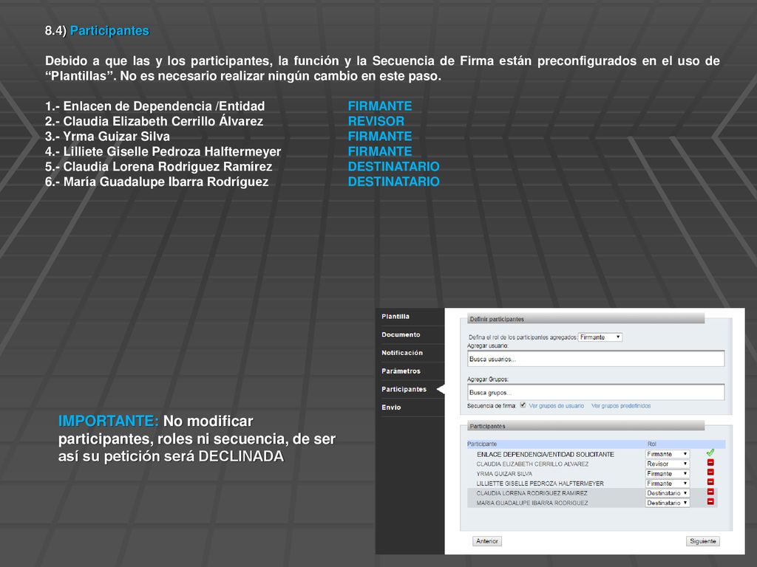Open role dropdown for CLAUDIA LORENA RODRIGUEZ RAMIREZ
757x567 pixels.
click(668, 493)
